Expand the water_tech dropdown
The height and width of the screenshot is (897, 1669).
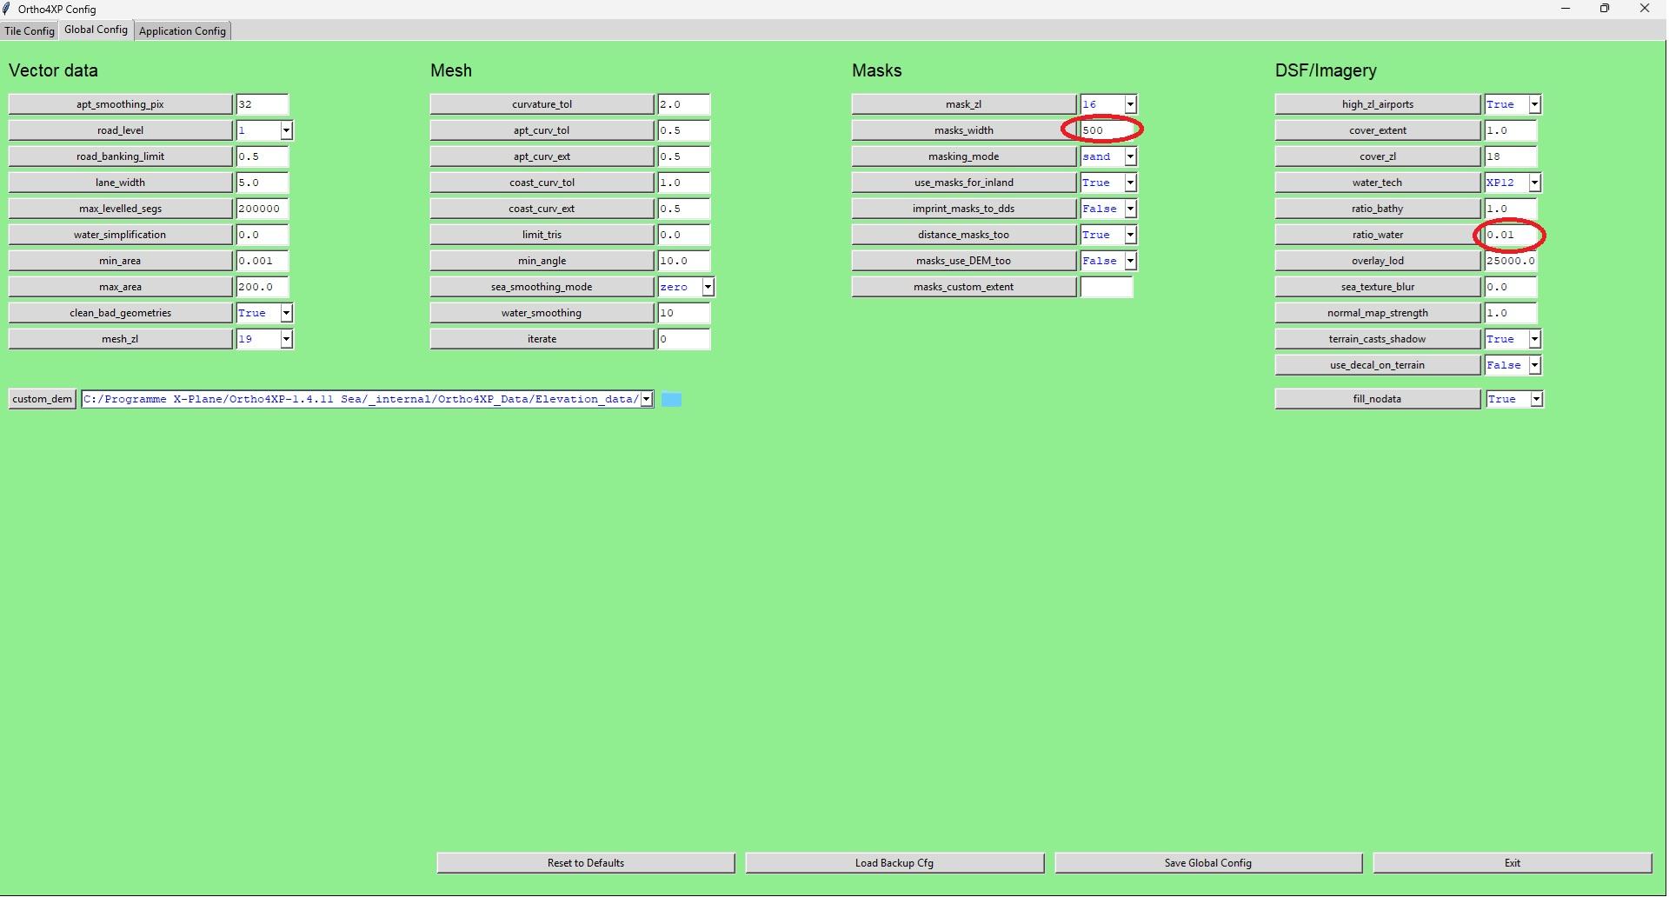click(1534, 183)
